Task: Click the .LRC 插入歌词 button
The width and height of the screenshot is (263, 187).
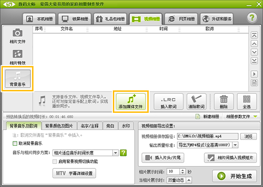Action: click(x=168, y=102)
